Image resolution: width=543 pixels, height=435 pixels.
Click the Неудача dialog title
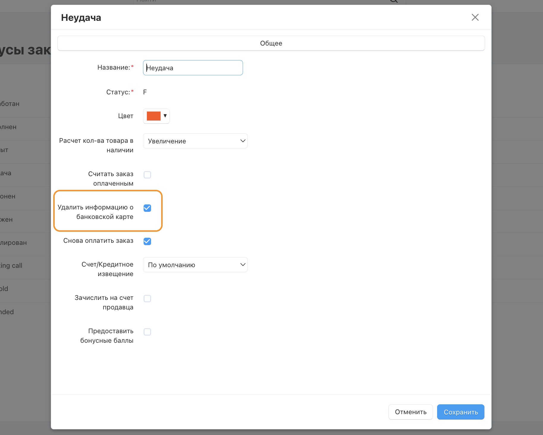click(81, 18)
